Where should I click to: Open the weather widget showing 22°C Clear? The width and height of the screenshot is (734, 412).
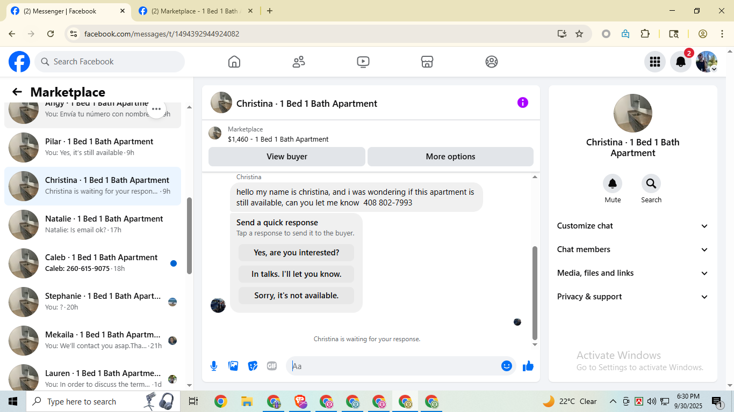point(570,401)
